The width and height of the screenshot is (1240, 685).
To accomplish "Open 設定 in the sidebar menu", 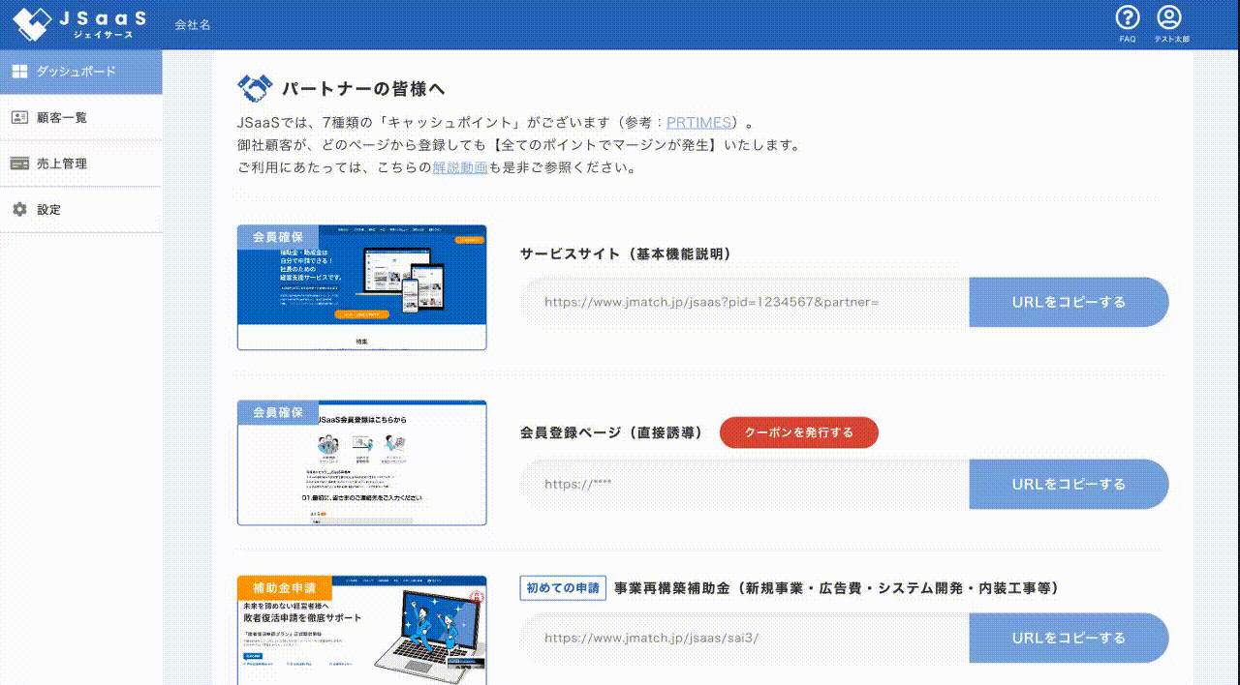I will click(48, 209).
